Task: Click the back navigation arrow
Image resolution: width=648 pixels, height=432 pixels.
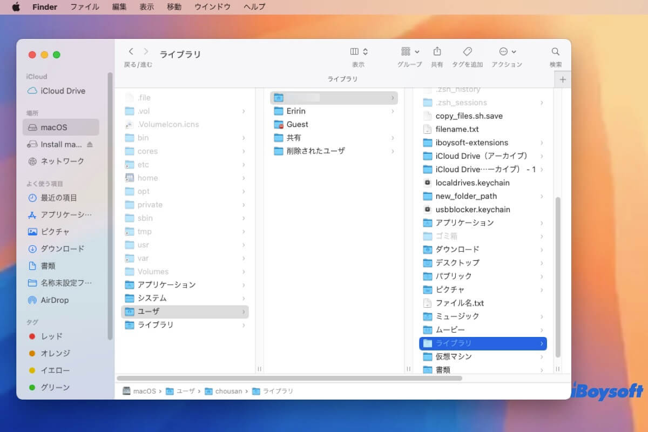Action: pyautogui.click(x=131, y=51)
